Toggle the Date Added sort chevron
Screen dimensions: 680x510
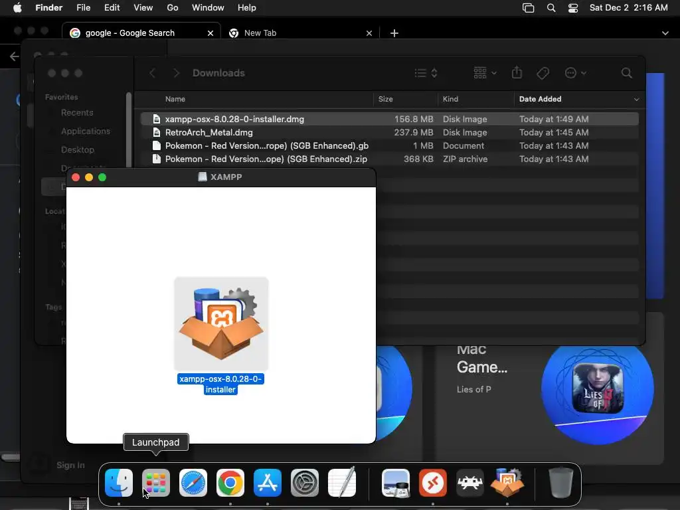tap(636, 100)
